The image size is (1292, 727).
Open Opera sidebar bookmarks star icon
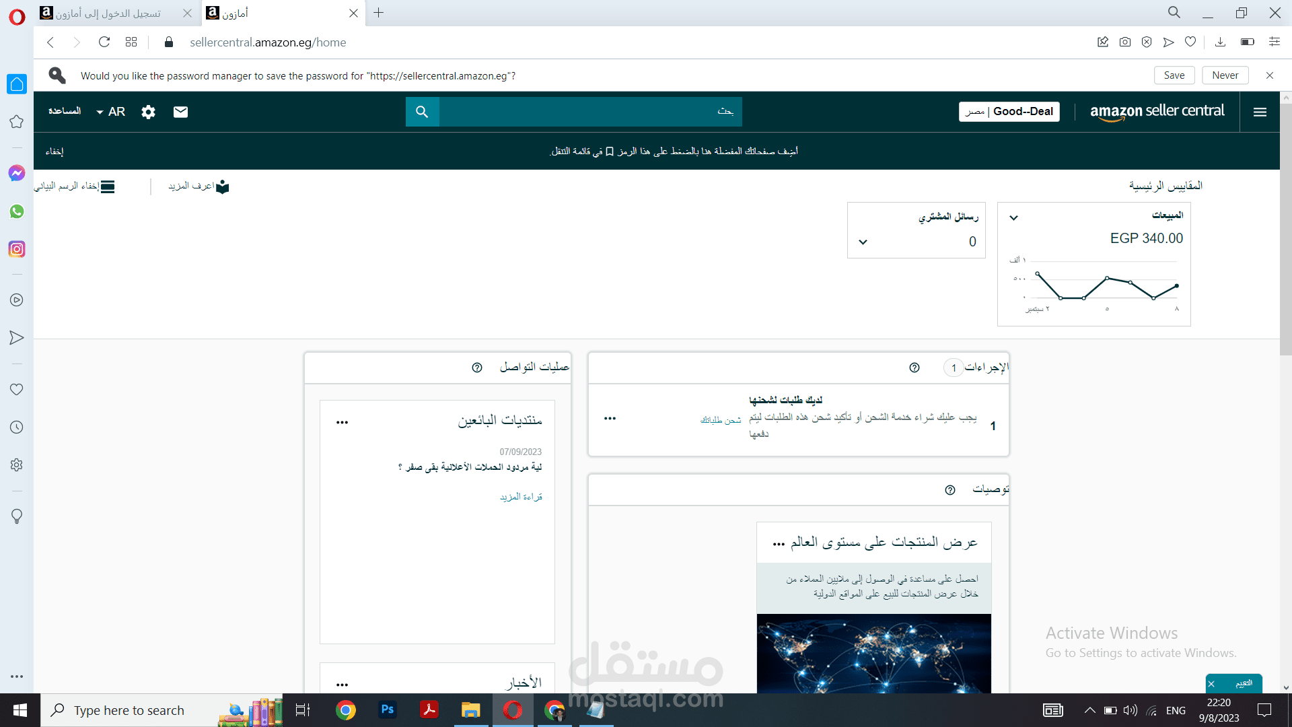[17, 122]
